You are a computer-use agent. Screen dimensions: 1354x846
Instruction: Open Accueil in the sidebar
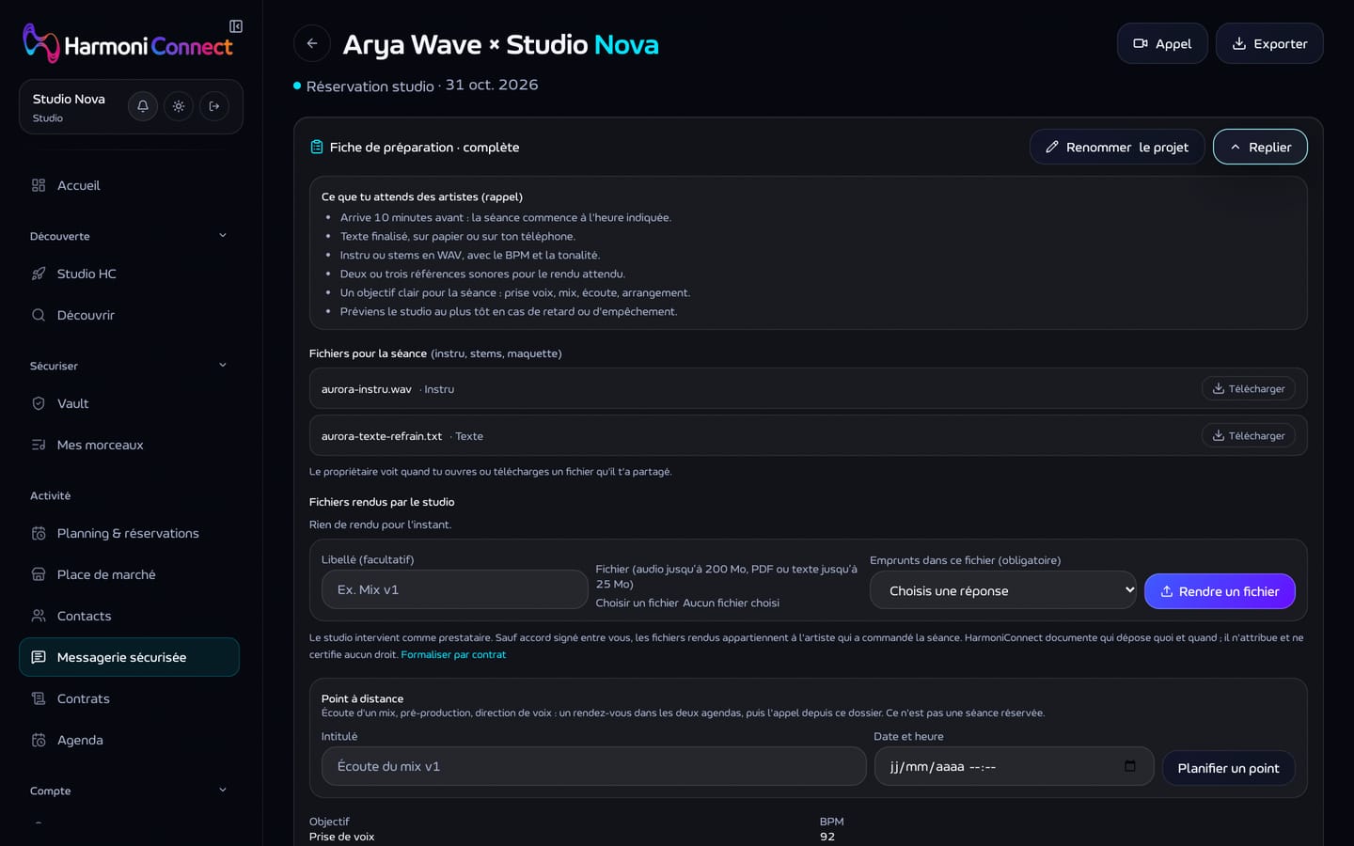tap(129, 185)
